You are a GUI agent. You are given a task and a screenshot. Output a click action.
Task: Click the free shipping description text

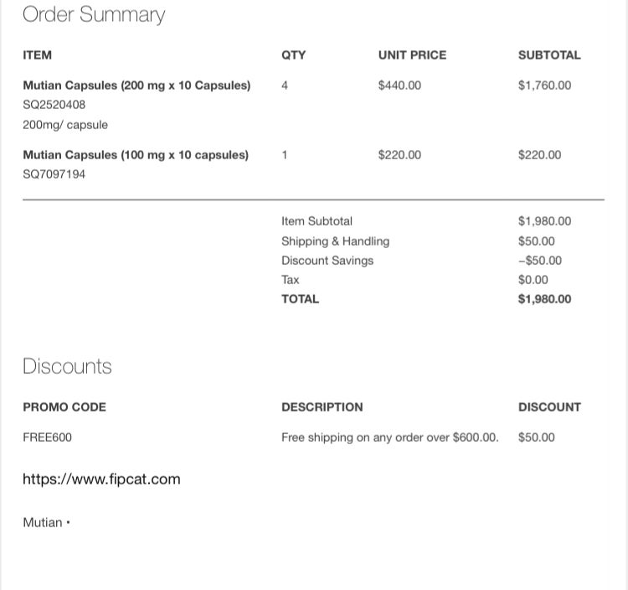389,437
